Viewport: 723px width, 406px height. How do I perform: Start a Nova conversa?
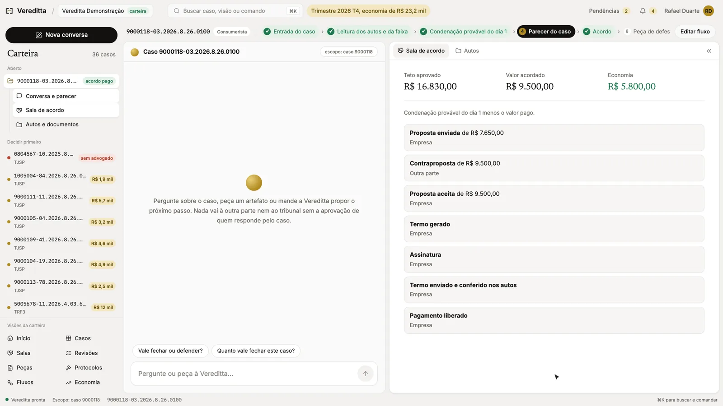pos(61,35)
